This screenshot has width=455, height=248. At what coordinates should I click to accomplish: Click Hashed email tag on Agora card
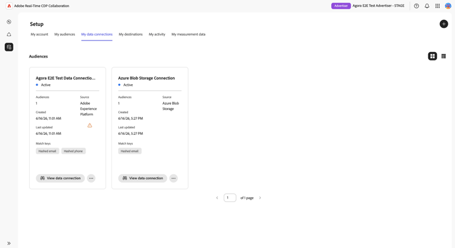[47, 151]
